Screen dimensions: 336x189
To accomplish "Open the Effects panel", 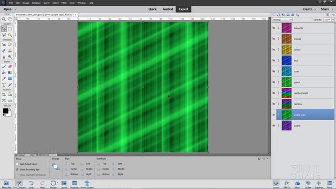I will click(x=287, y=184).
